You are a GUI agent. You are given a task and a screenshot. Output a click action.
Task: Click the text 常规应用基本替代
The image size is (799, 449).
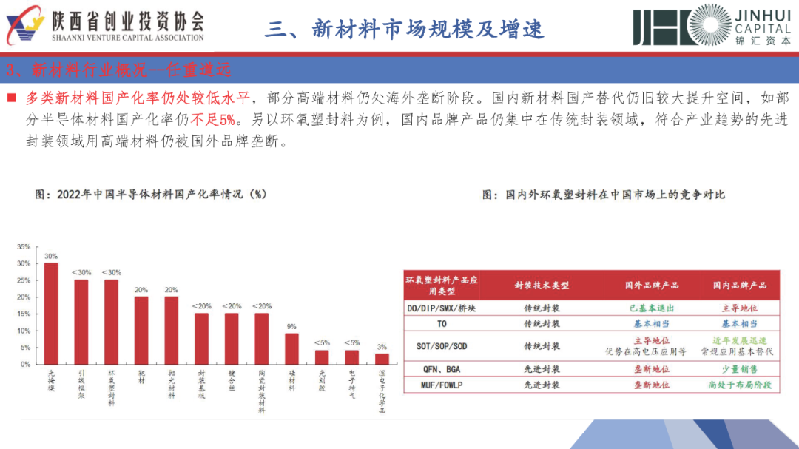click(737, 351)
